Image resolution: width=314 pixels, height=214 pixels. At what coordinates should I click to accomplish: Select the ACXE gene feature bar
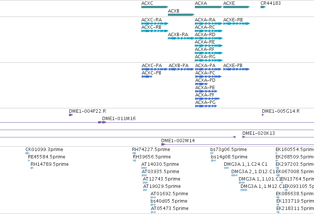237,7
